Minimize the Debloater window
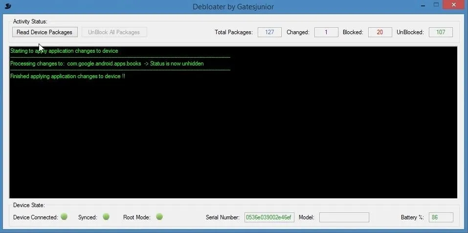This screenshot has height=233, width=468. (x=423, y=5)
